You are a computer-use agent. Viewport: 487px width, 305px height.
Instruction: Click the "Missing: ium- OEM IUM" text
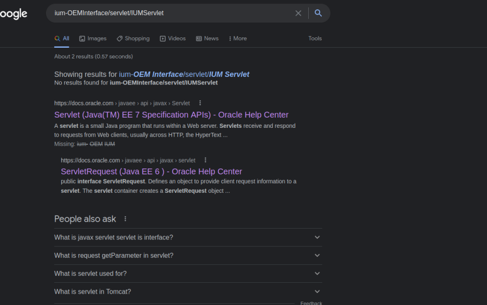point(85,144)
